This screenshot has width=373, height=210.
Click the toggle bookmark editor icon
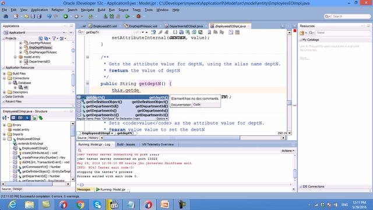(209, 32)
